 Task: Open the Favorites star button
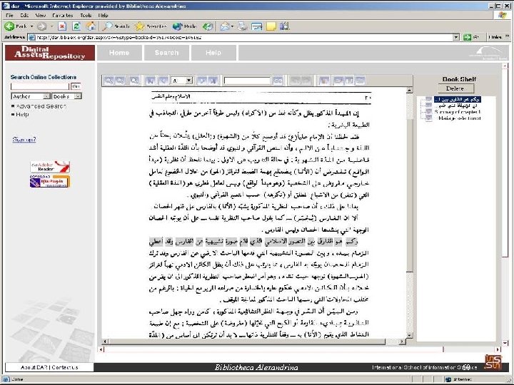pos(151,26)
